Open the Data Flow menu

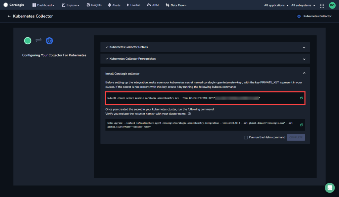[x=176, y=5]
